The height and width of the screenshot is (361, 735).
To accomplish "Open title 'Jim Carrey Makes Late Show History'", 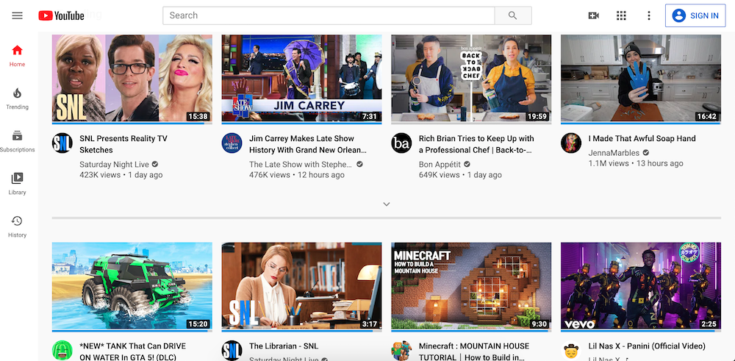I will point(308,144).
